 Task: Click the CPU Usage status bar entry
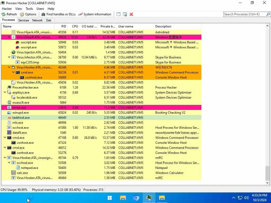tap(14, 190)
